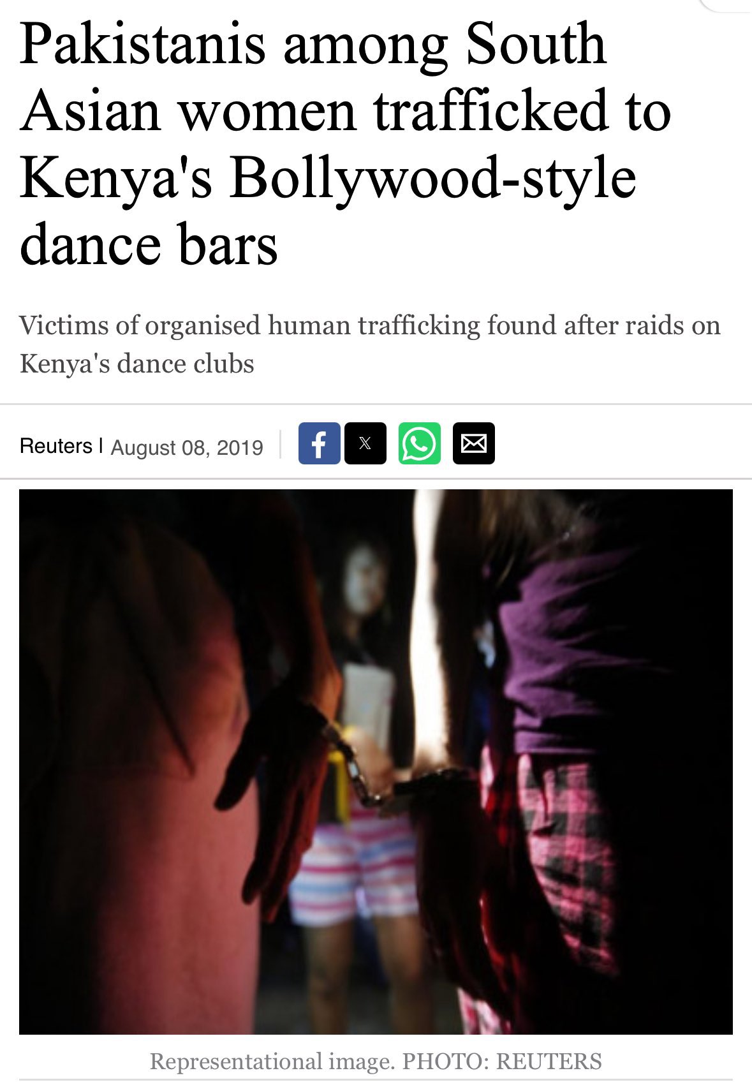Click the Representational image caption

(376, 1061)
